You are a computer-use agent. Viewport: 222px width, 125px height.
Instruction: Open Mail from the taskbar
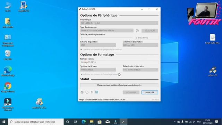108,122
